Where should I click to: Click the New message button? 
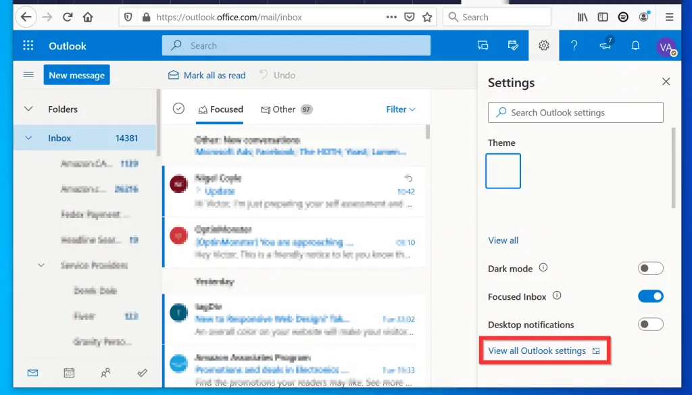click(x=76, y=75)
